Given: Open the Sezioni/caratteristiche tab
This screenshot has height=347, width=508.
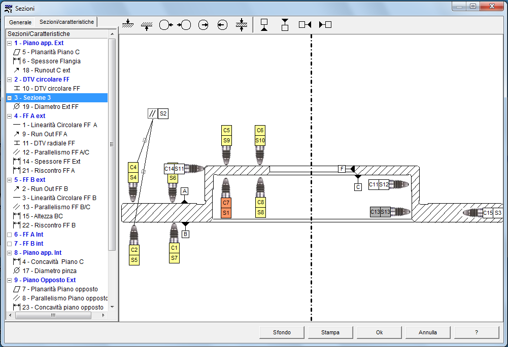Looking at the screenshot, I should 67,22.
